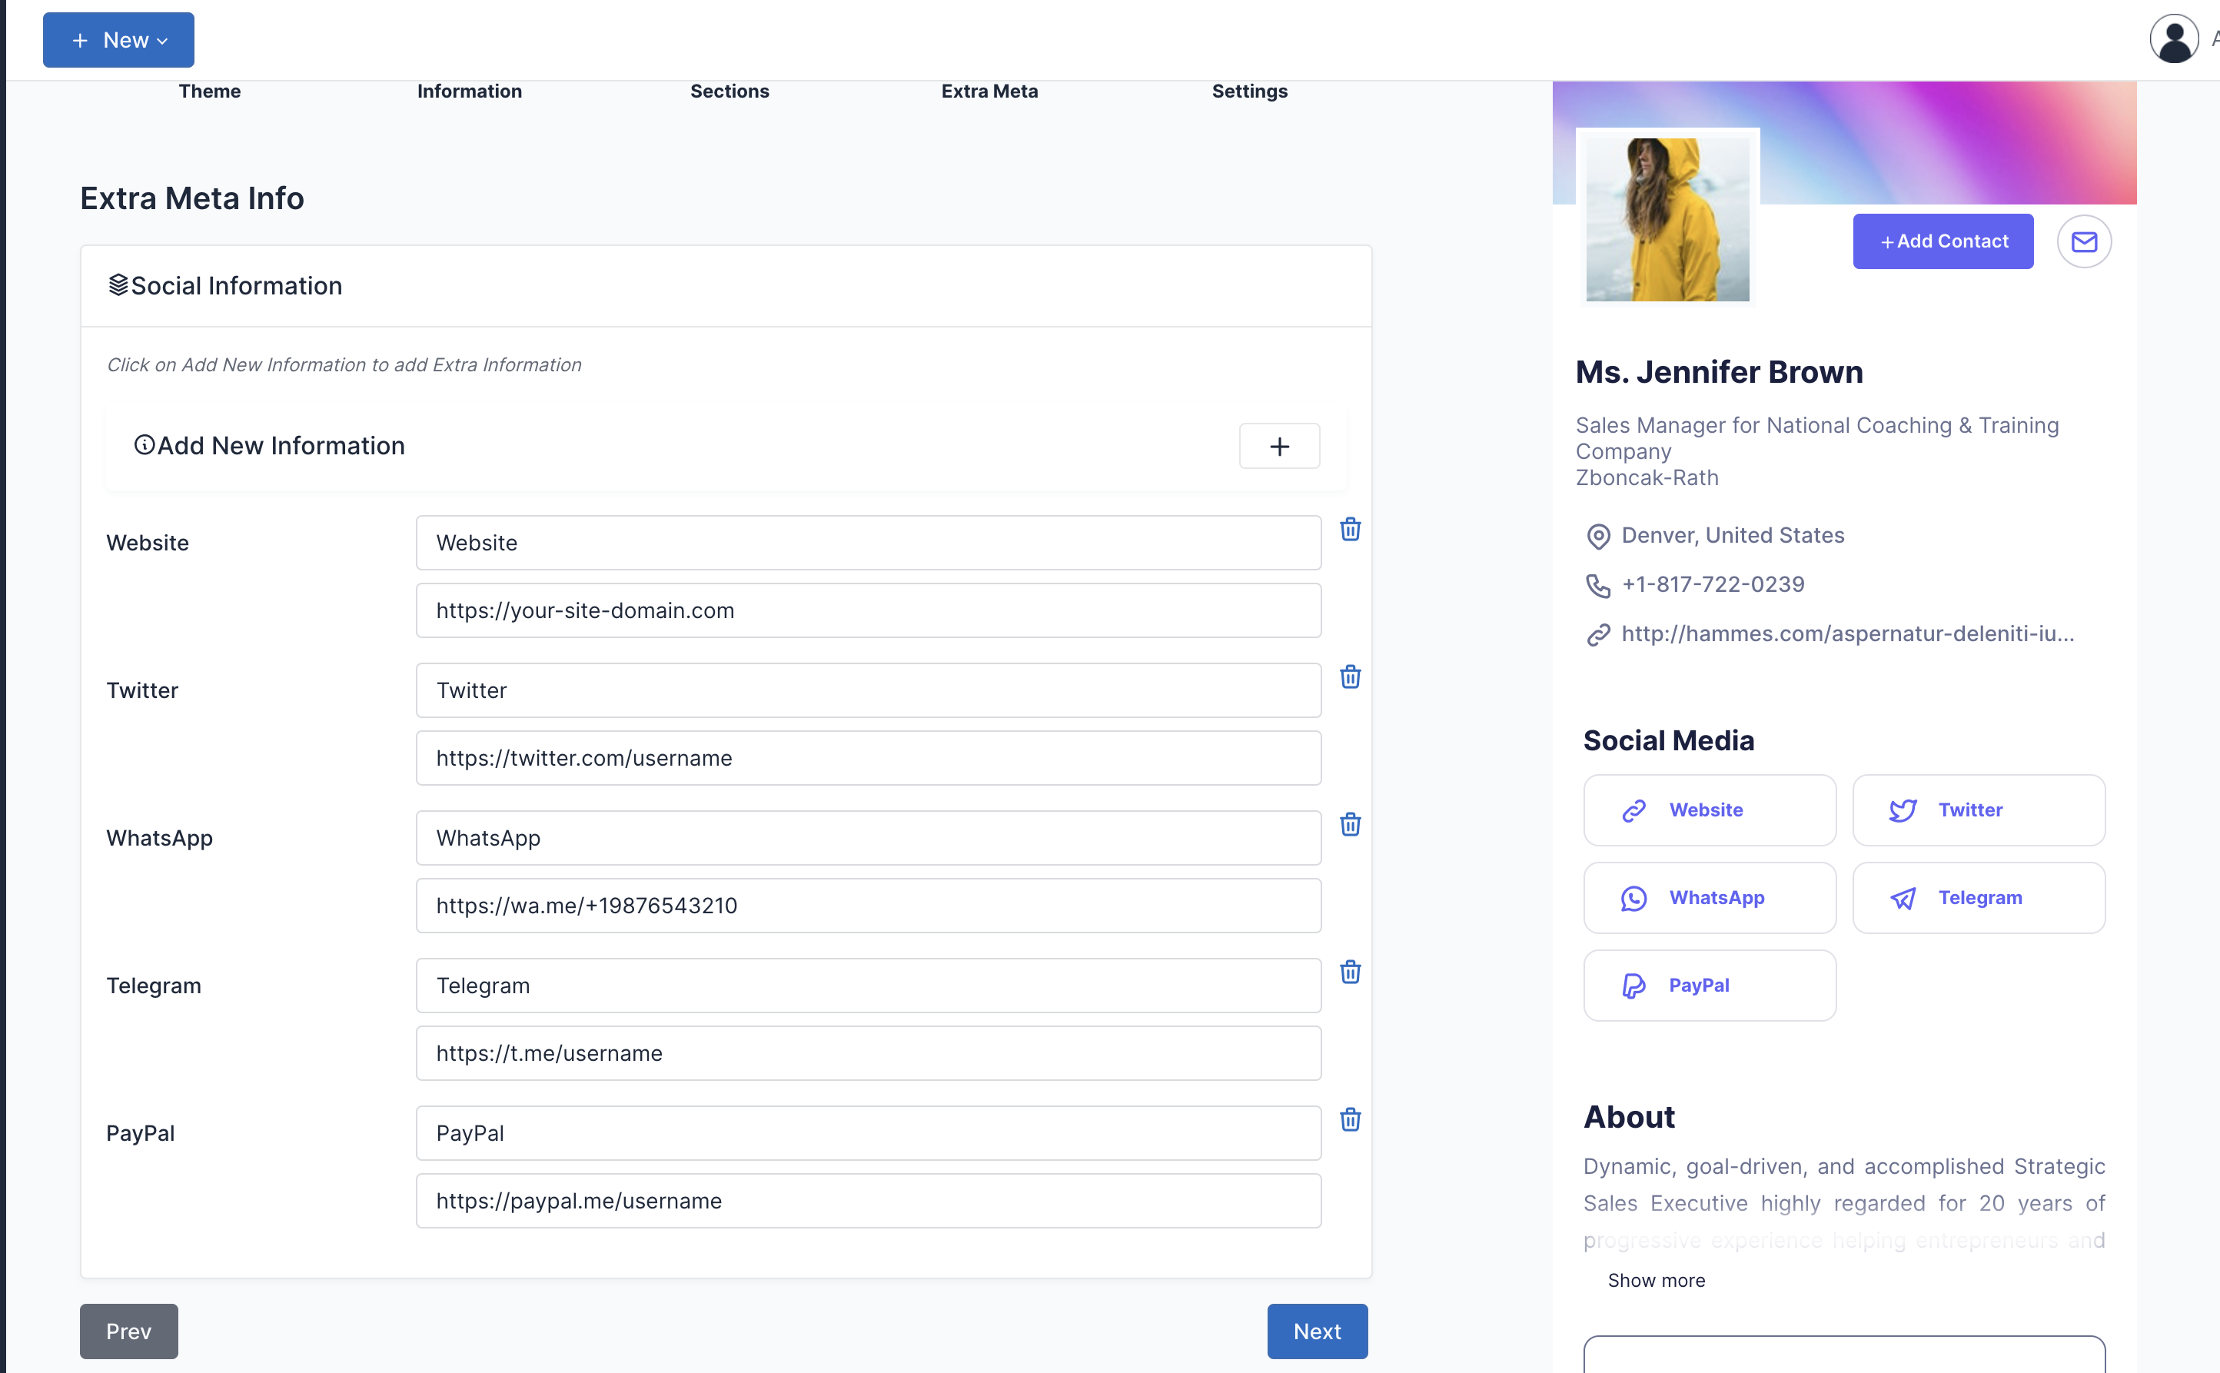The height and width of the screenshot is (1373, 2220).
Task: Switch to the Theme tab
Action: coord(210,91)
